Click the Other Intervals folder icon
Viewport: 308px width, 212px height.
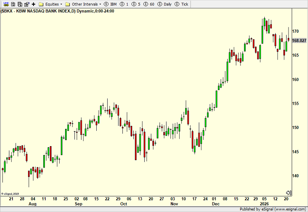[x=67, y=4]
